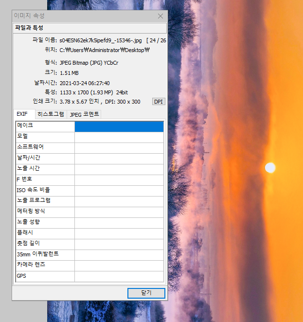
Task: Click the location path C:\Users\Administrator\Desktop
Action: click(105, 50)
